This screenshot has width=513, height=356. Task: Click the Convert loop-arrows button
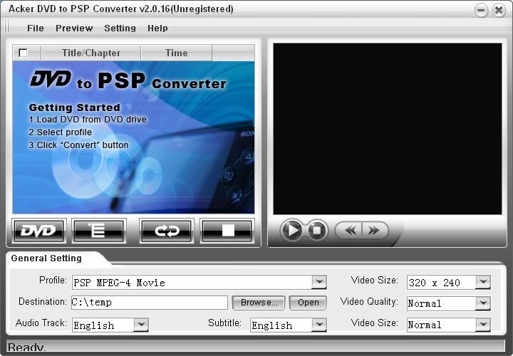click(167, 231)
